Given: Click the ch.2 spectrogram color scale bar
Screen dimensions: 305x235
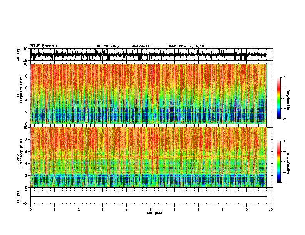Looking at the screenshot, I should 278,162.
